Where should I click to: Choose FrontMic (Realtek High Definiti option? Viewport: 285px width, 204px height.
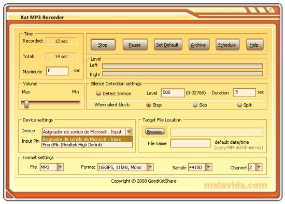coord(87,145)
